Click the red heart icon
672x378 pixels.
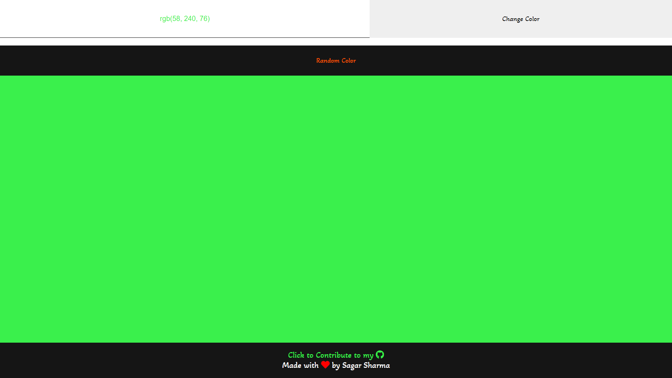pyautogui.click(x=325, y=365)
